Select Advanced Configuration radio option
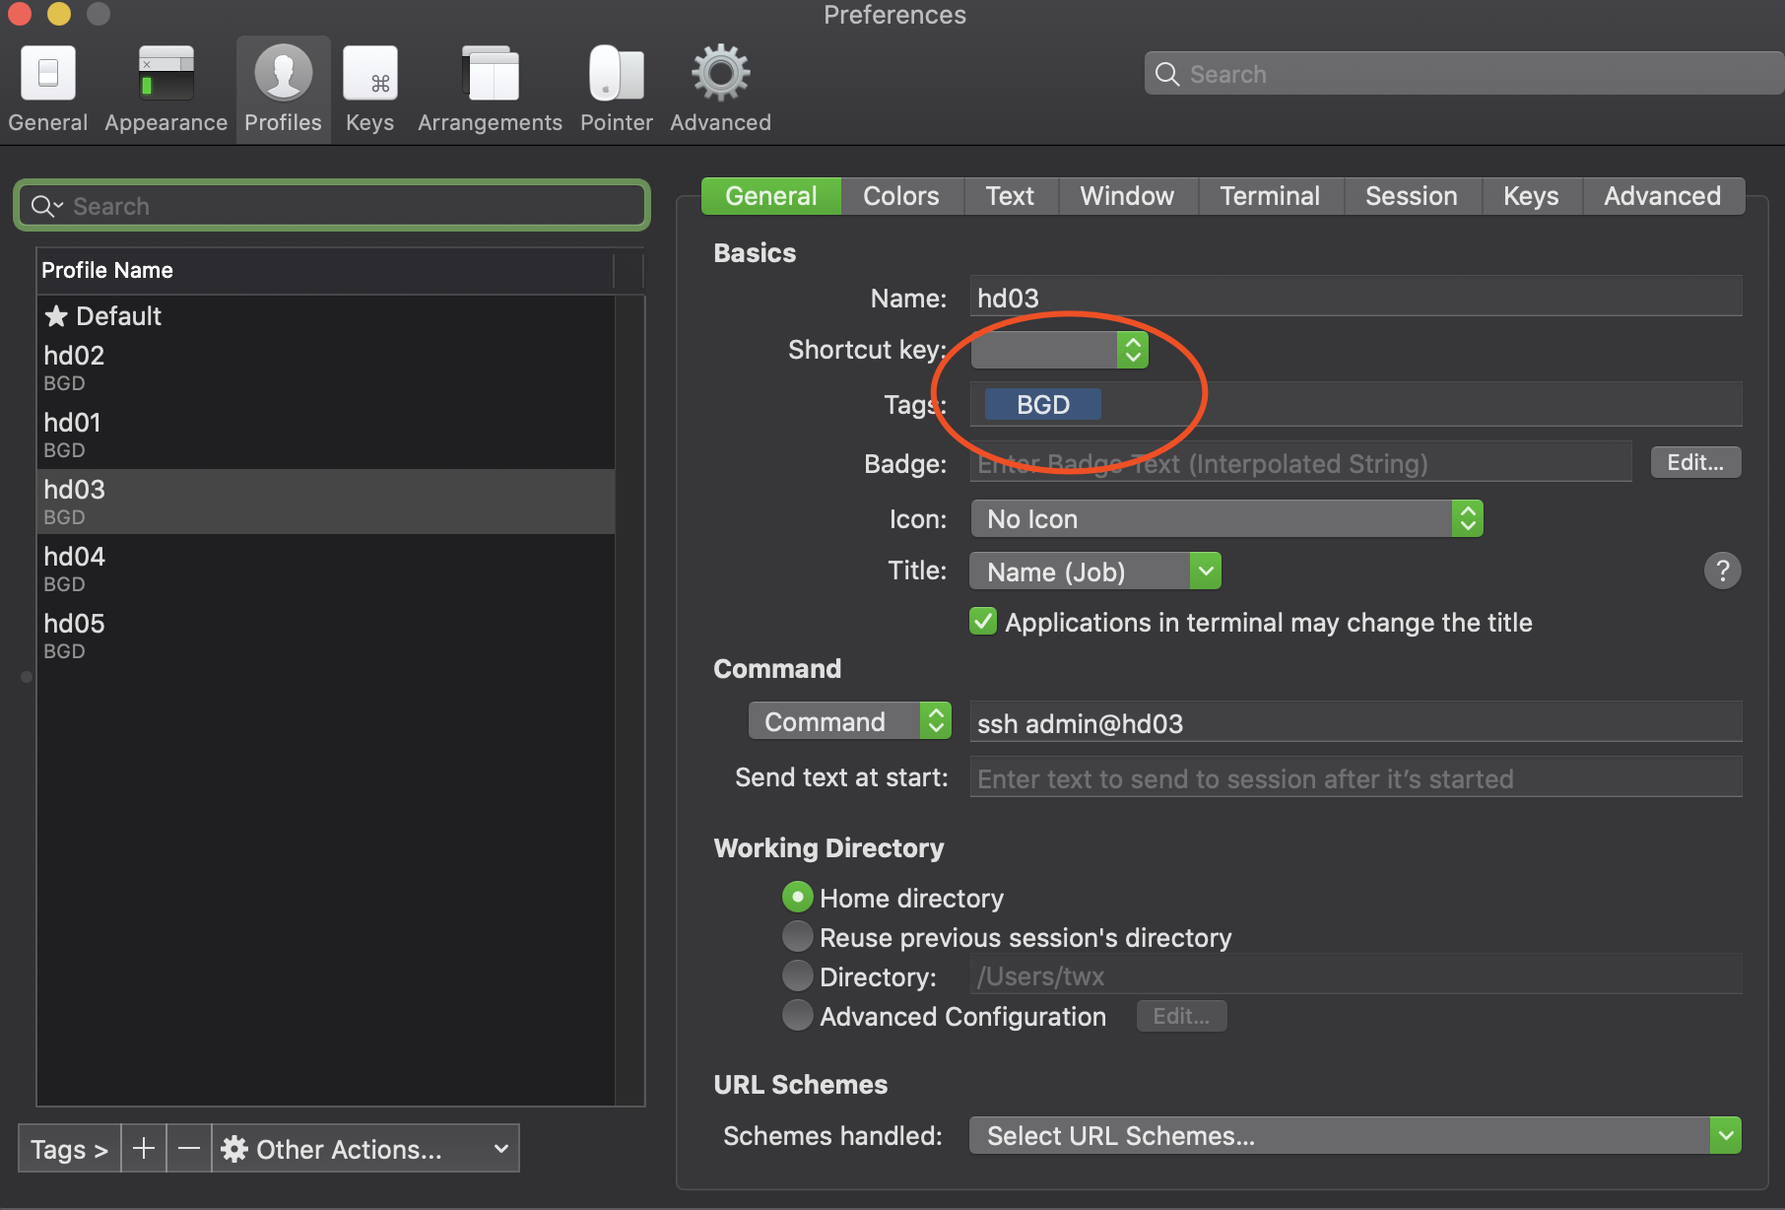 (798, 1016)
